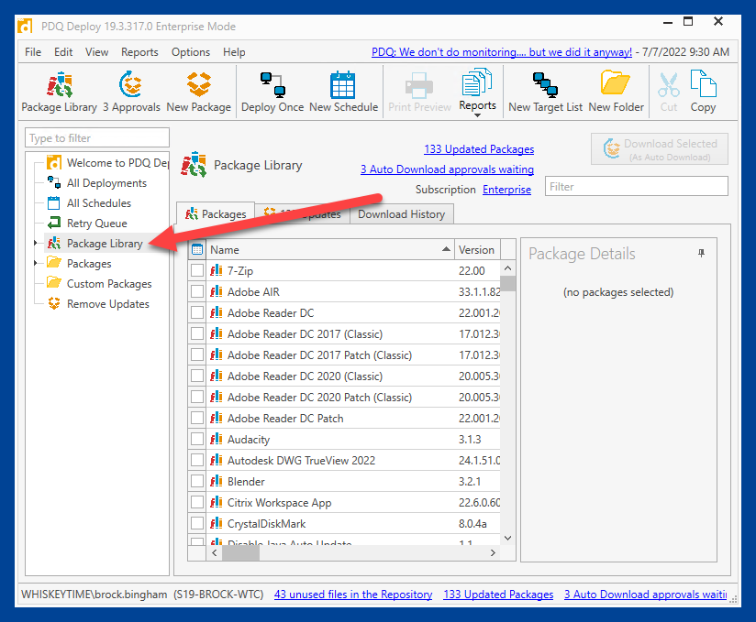Pin the Package Details panel
The width and height of the screenshot is (756, 622).
[701, 253]
